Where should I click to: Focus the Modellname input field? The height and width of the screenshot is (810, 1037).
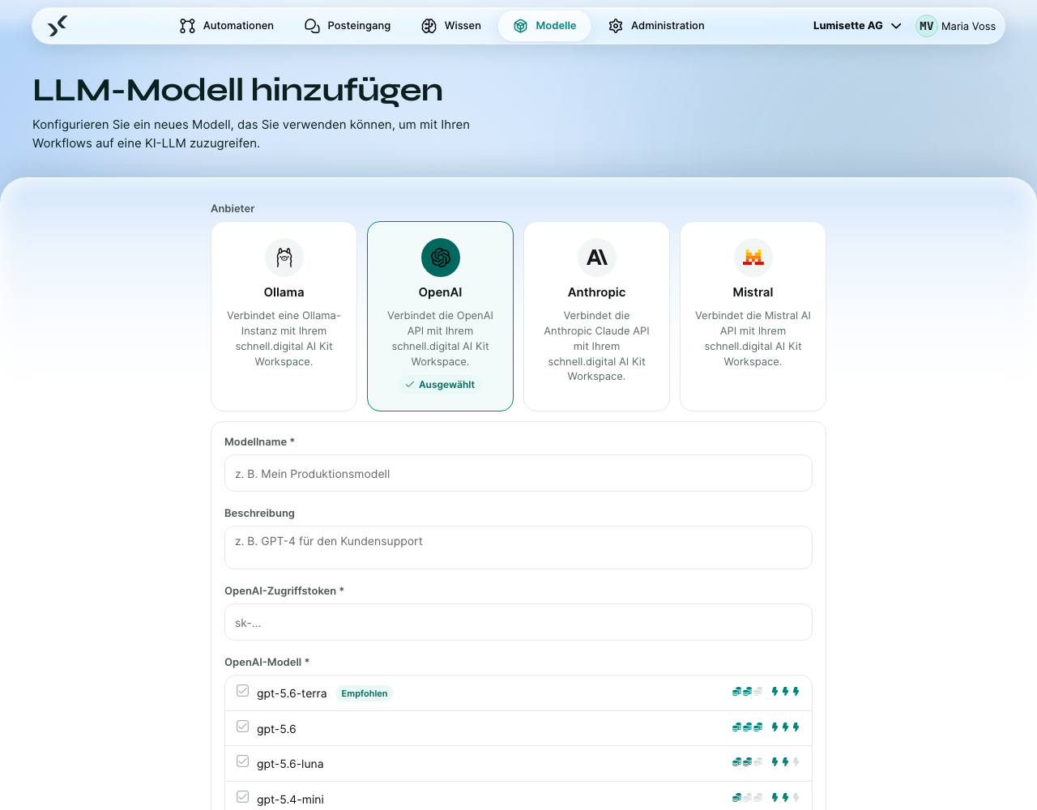[518, 473]
